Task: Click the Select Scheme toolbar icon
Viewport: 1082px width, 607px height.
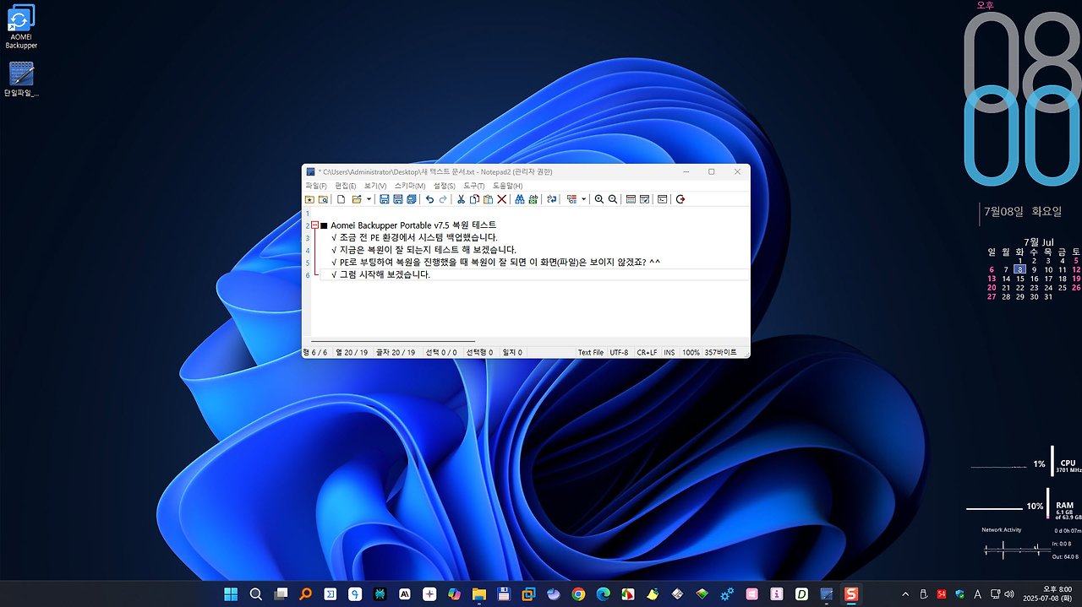Action: [x=631, y=199]
